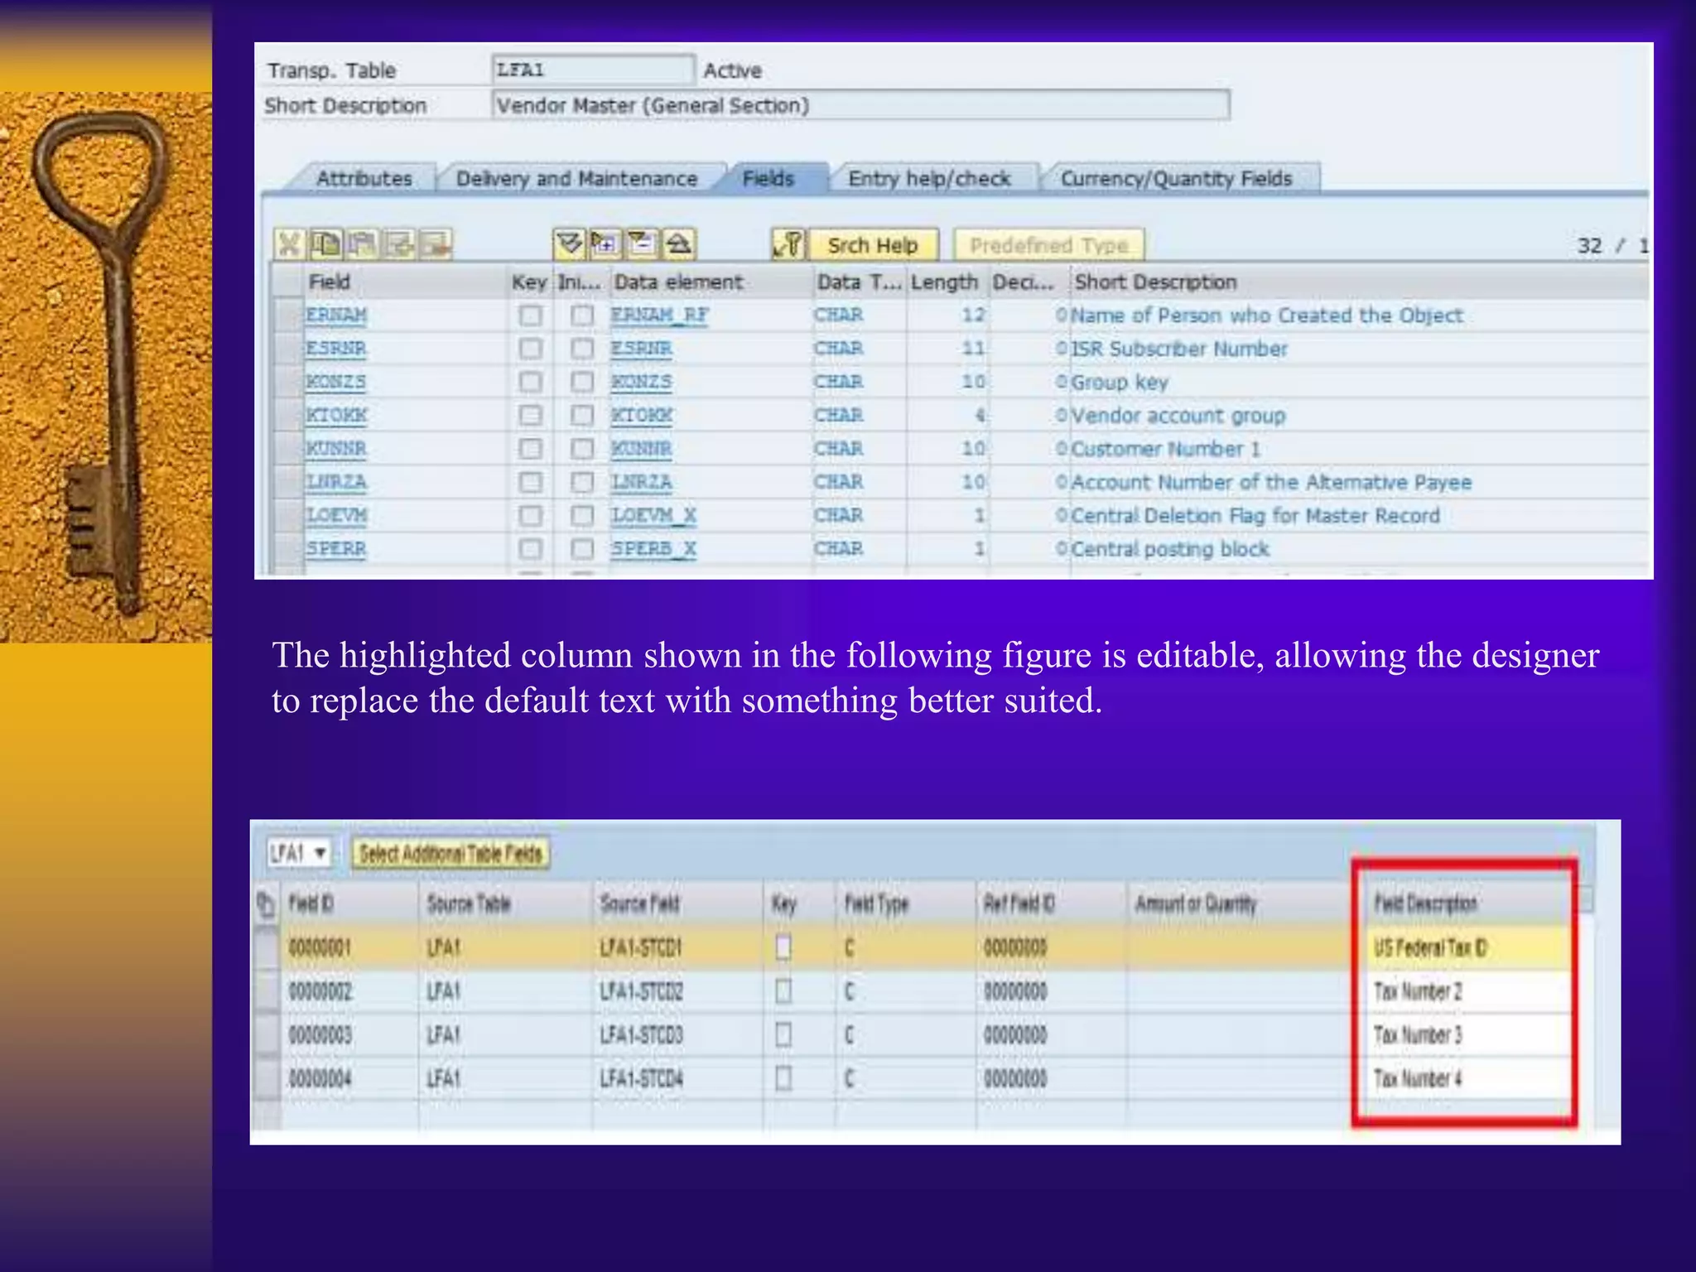Click the Insert Row icon

pos(398,245)
